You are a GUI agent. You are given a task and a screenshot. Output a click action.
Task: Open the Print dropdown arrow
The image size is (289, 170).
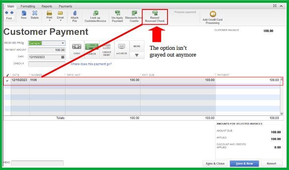coord(49,20)
